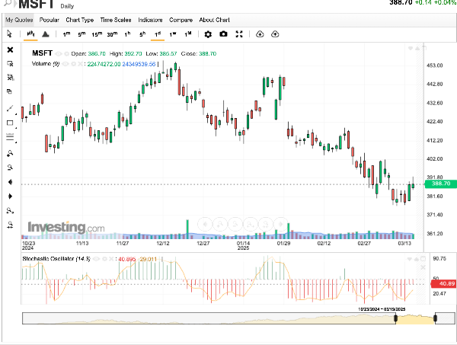Move Stochastic panel up with arrow
The width and height of the screenshot is (457, 345).
pyautogui.click(x=417, y=259)
